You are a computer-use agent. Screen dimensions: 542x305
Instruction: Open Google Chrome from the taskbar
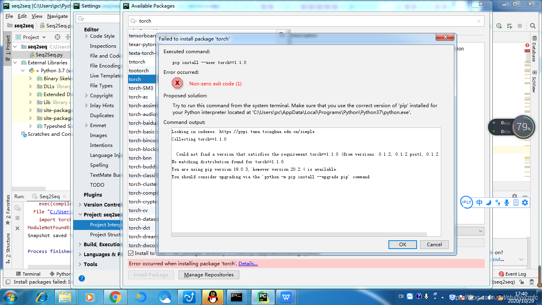(x=115, y=297)
